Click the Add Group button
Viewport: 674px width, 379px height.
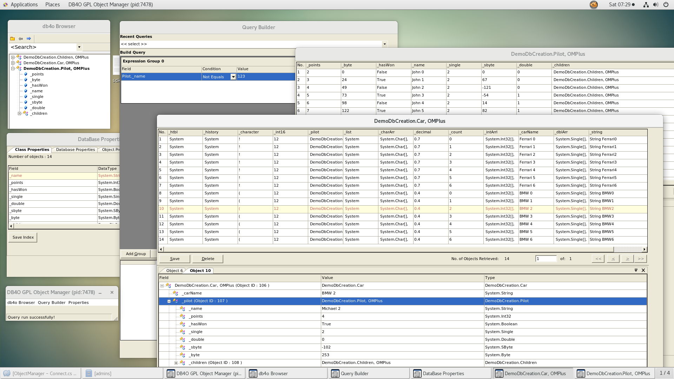pos(136,254)
